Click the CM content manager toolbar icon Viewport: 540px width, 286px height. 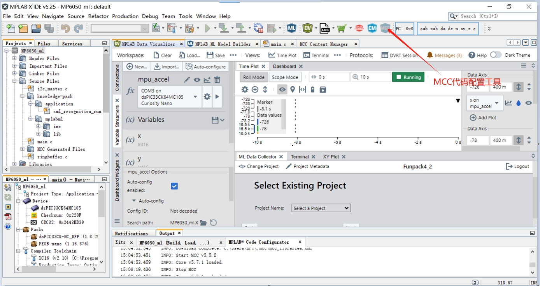point(372,28)
